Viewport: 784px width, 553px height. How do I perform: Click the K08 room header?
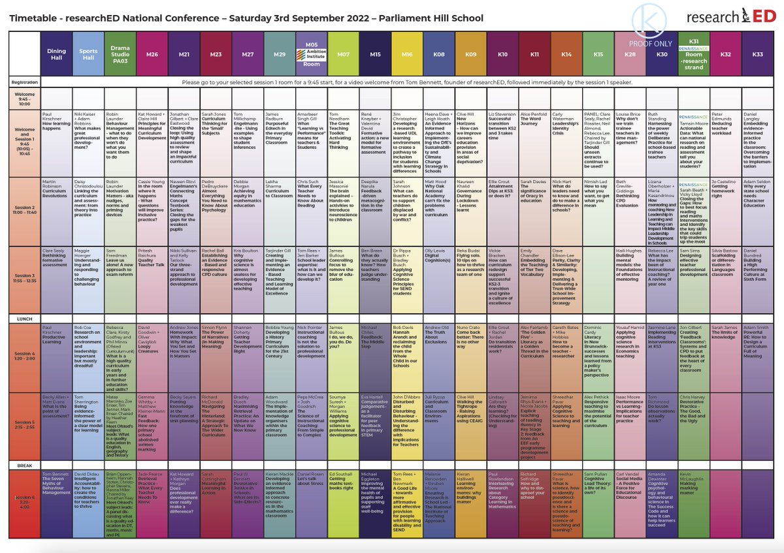click(439, 54)
